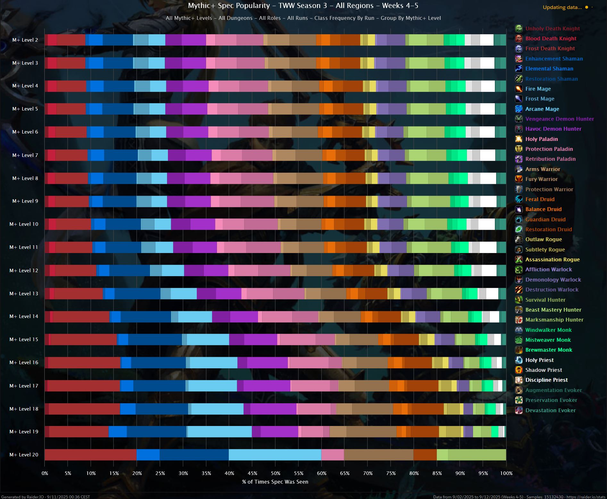The width and height of the screenshot is (607, 499).
Task: Click the M+ Level 10 axis label
Action: click(24, 224)
